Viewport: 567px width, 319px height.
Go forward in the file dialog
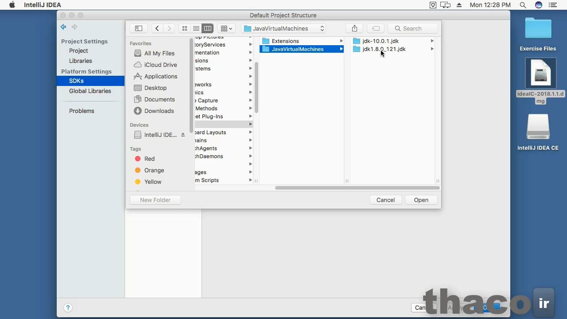(169, 28)
